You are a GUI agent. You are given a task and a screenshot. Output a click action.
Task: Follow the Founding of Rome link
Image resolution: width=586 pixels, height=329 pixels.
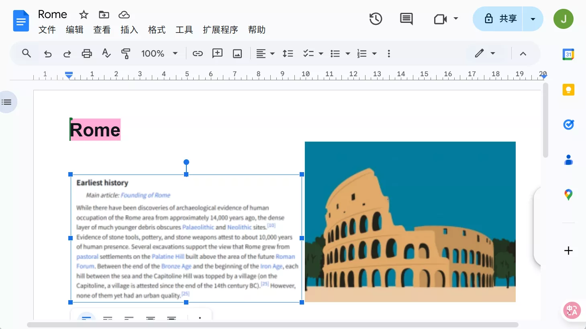(145, 195)
